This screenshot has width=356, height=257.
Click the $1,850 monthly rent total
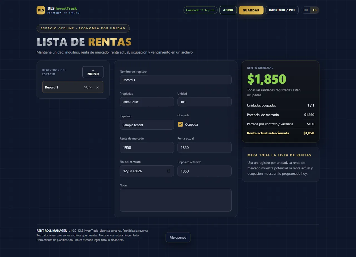[x=266, y=79]
